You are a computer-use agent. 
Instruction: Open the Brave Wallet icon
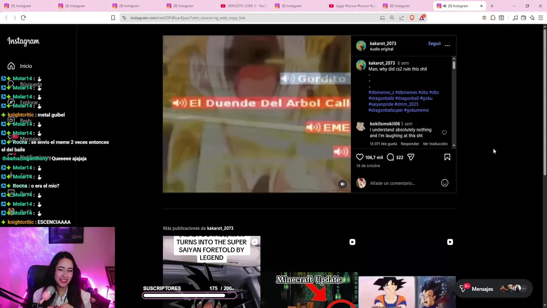(x=523, y=18)
